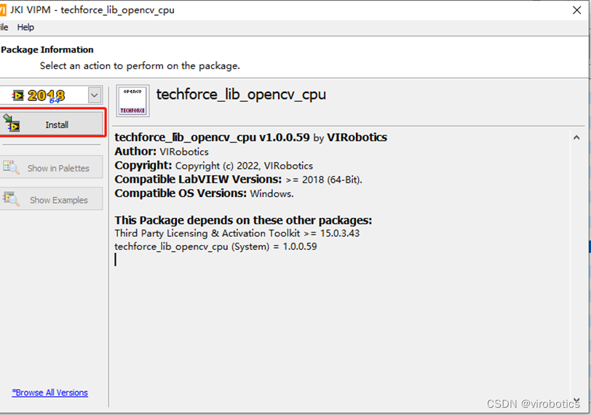This screenshot has height=415, width=591.
Task: Click the techforce opencv package icon
Action: tap(132, 101)
